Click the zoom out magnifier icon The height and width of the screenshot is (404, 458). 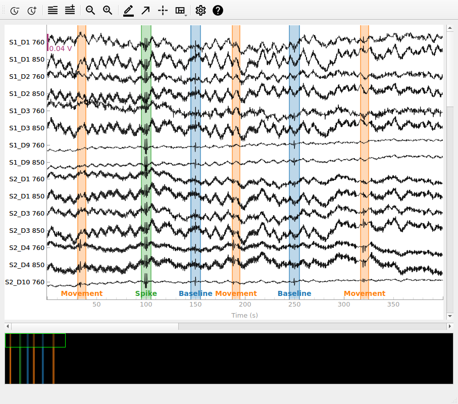pos(90,10)
